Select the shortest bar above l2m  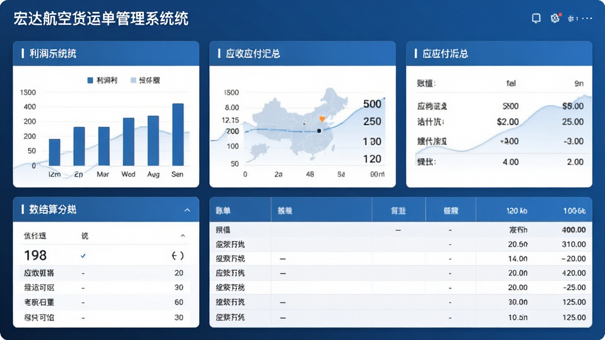54,152
